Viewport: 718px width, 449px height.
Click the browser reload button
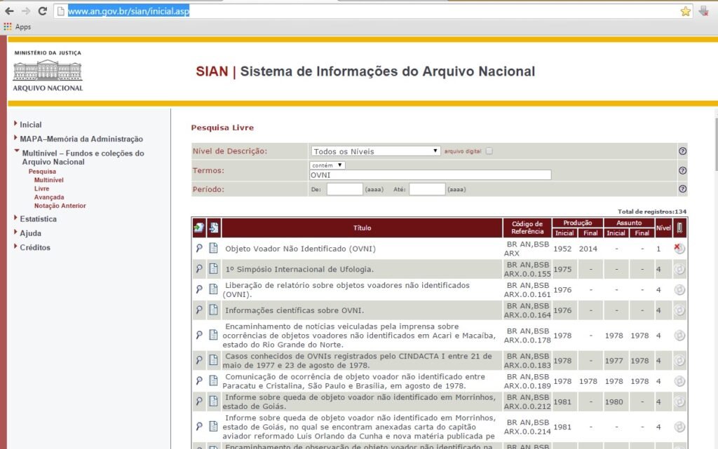[42, 11]
